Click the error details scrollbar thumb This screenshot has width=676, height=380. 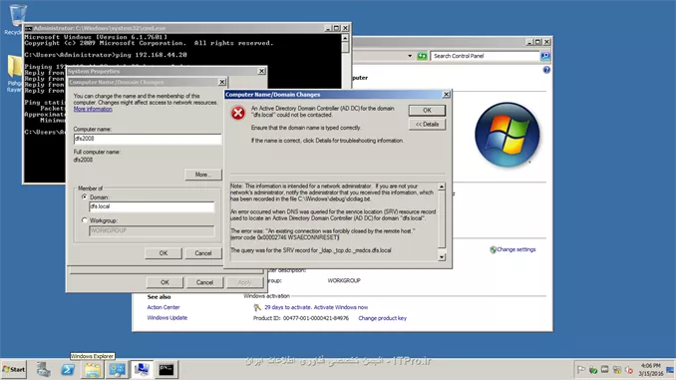pyautogui.click(x=442, y=219)
